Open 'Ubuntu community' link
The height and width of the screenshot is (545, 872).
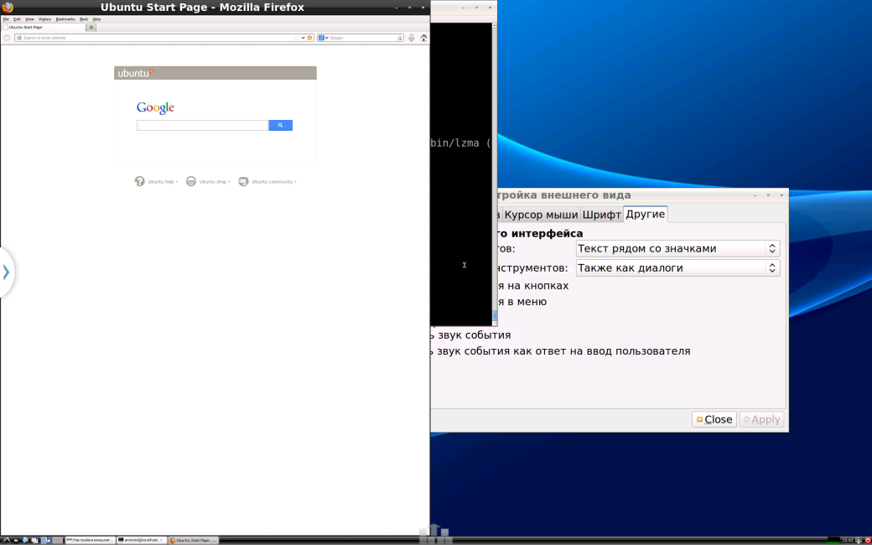coord(273,182)
